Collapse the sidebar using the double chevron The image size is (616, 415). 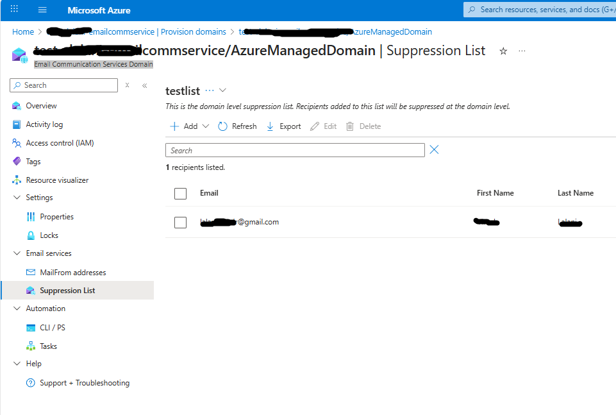point(145,85)
